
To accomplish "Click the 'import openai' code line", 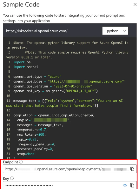I will click(x=26, y=67).
